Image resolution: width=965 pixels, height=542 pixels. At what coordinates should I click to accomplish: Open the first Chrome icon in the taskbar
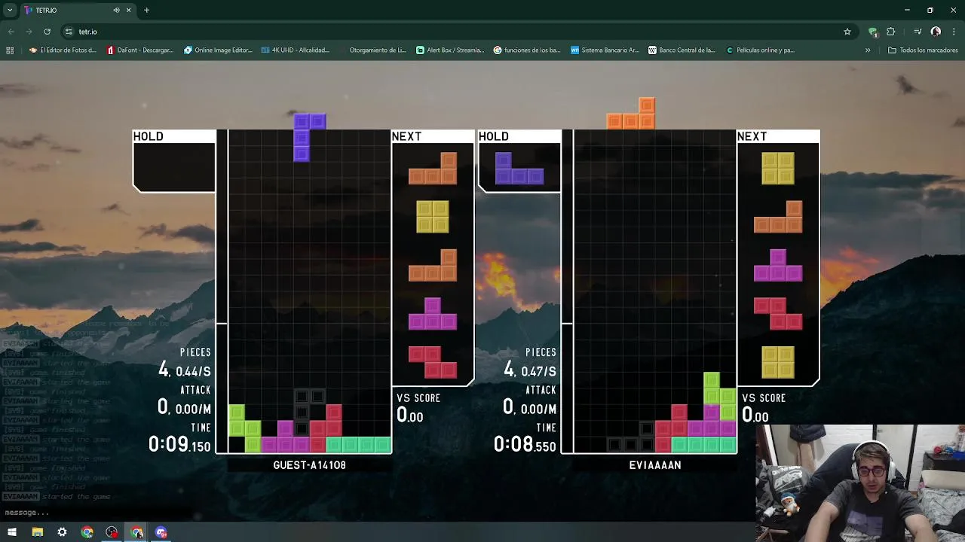[87, 532]
